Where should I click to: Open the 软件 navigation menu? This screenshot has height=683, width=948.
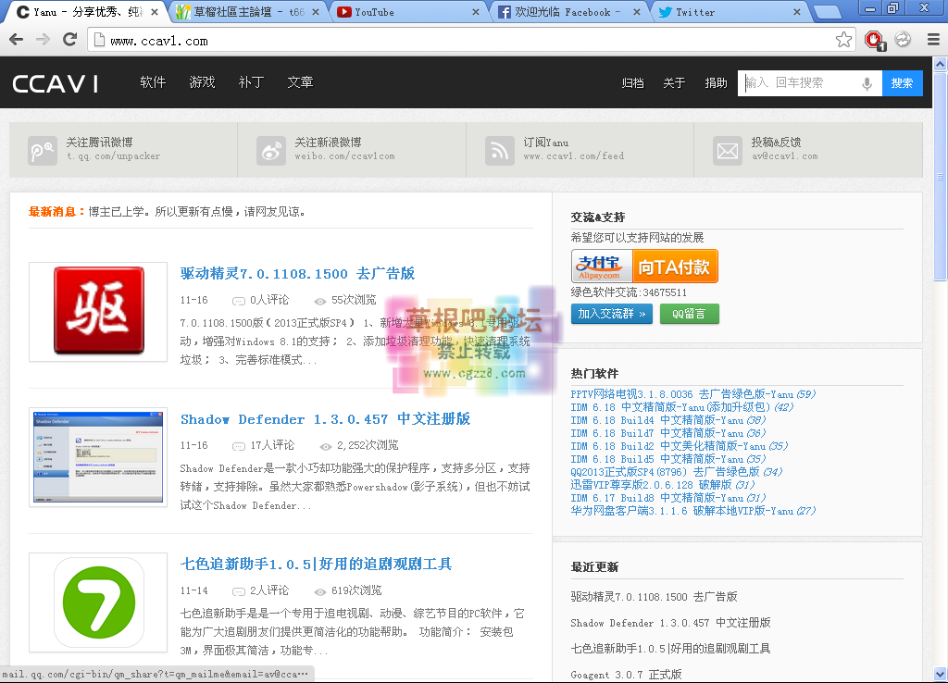(x=153, y=82)
